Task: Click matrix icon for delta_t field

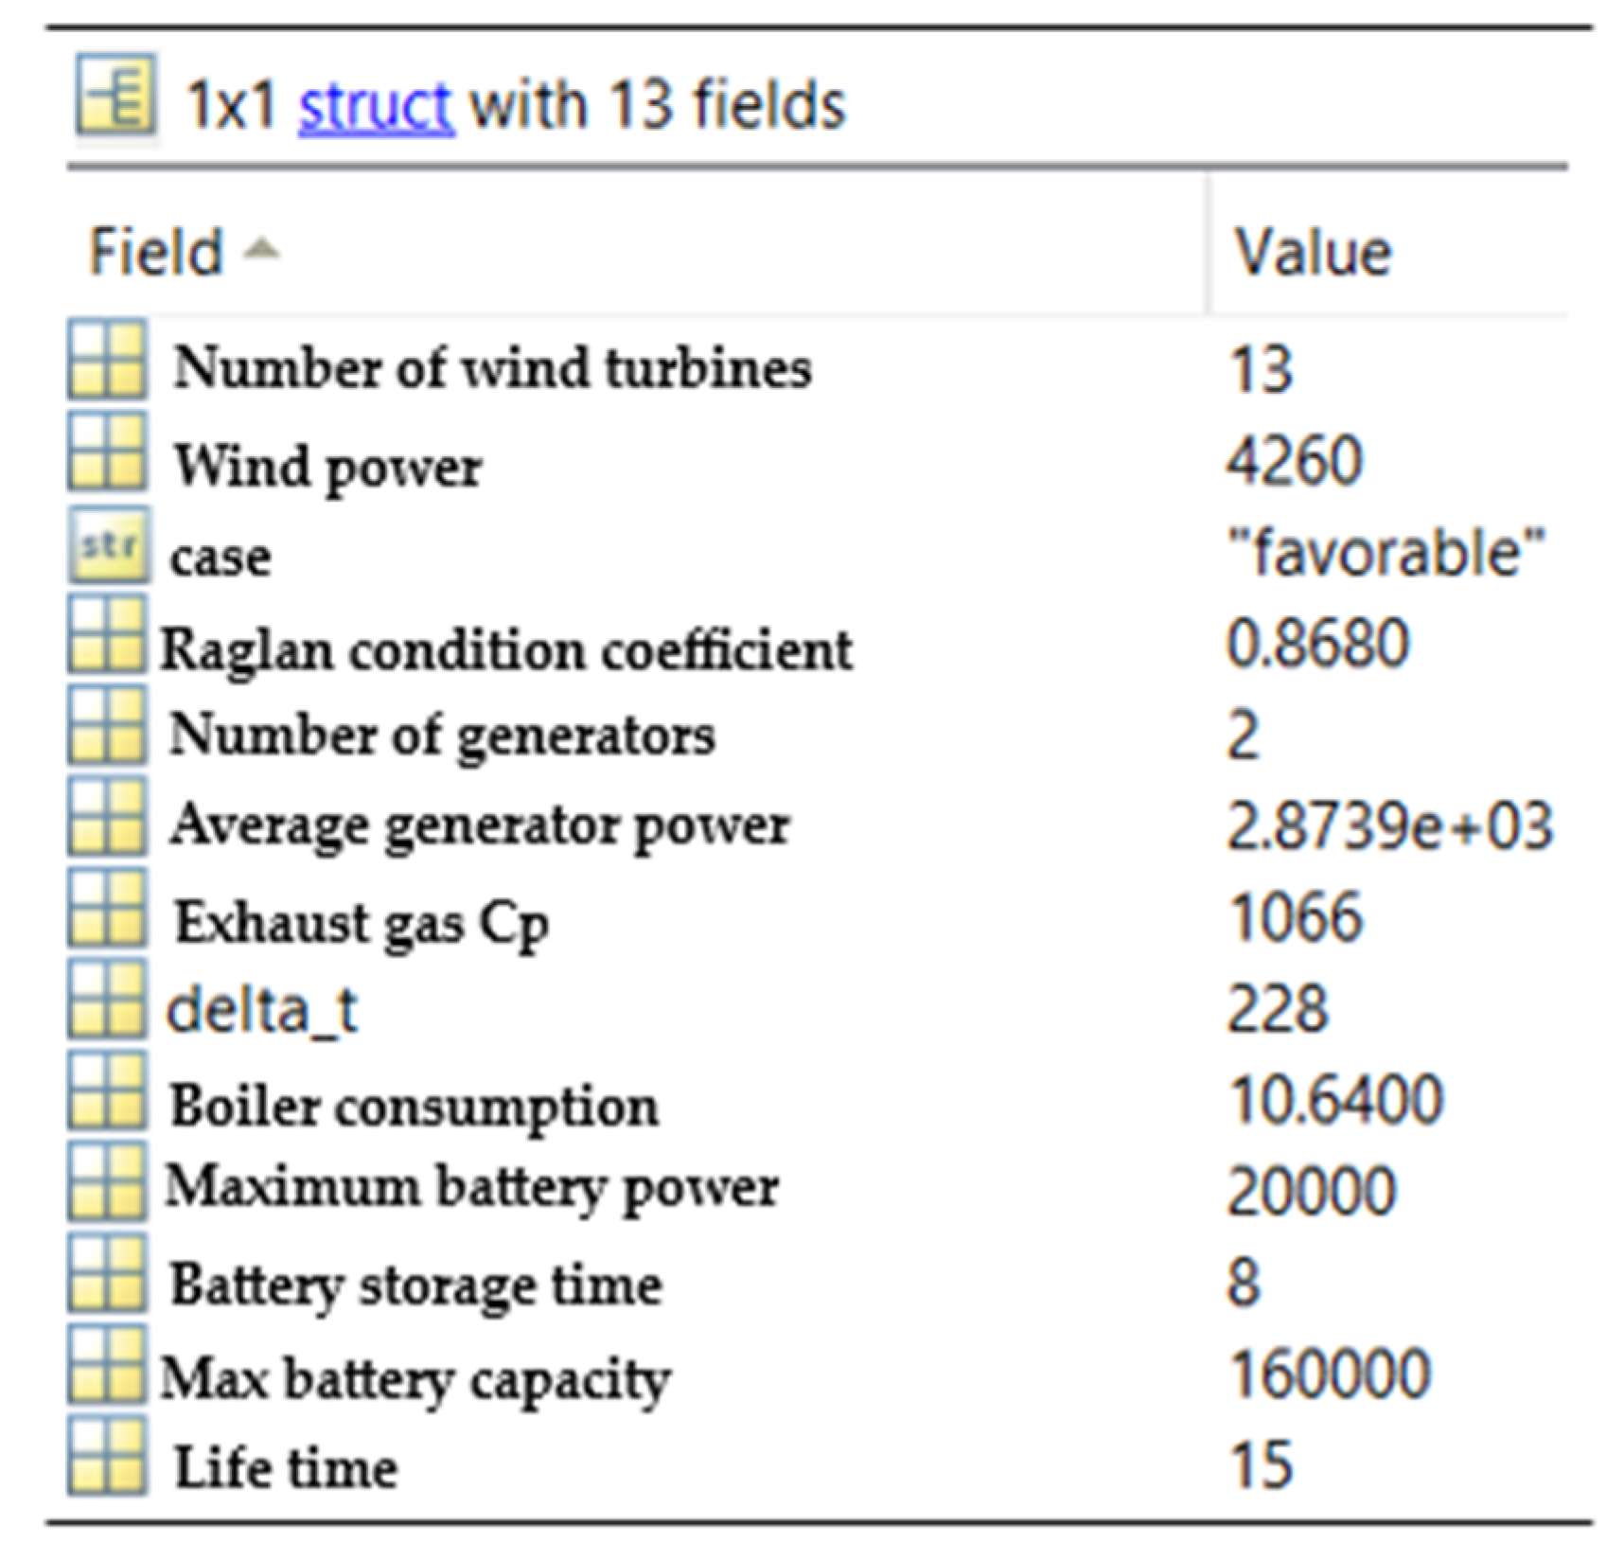Action: point(108,1000)
